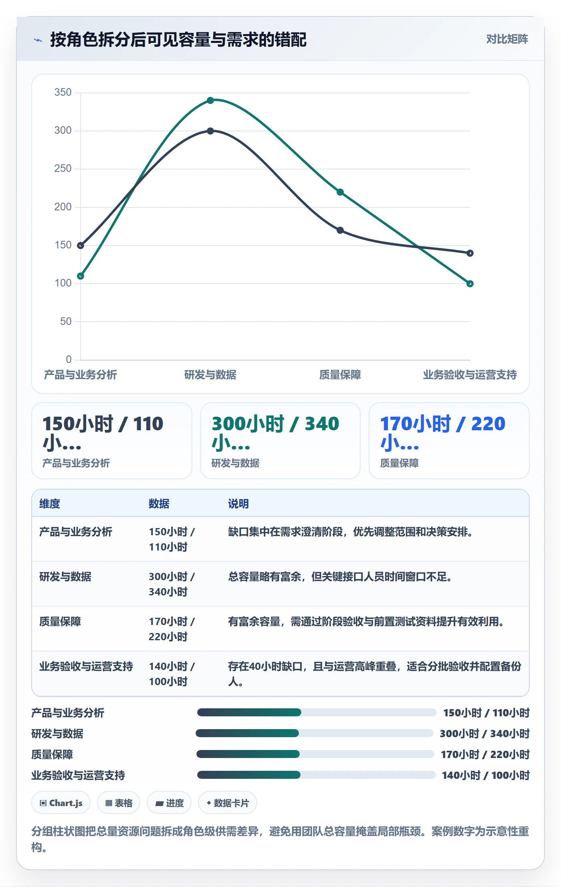
Task: Open the 170小时 / 220 data card
Action: point(449,441)
